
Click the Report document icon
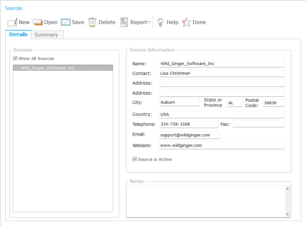pyautogui.click(x=124, y=22)
